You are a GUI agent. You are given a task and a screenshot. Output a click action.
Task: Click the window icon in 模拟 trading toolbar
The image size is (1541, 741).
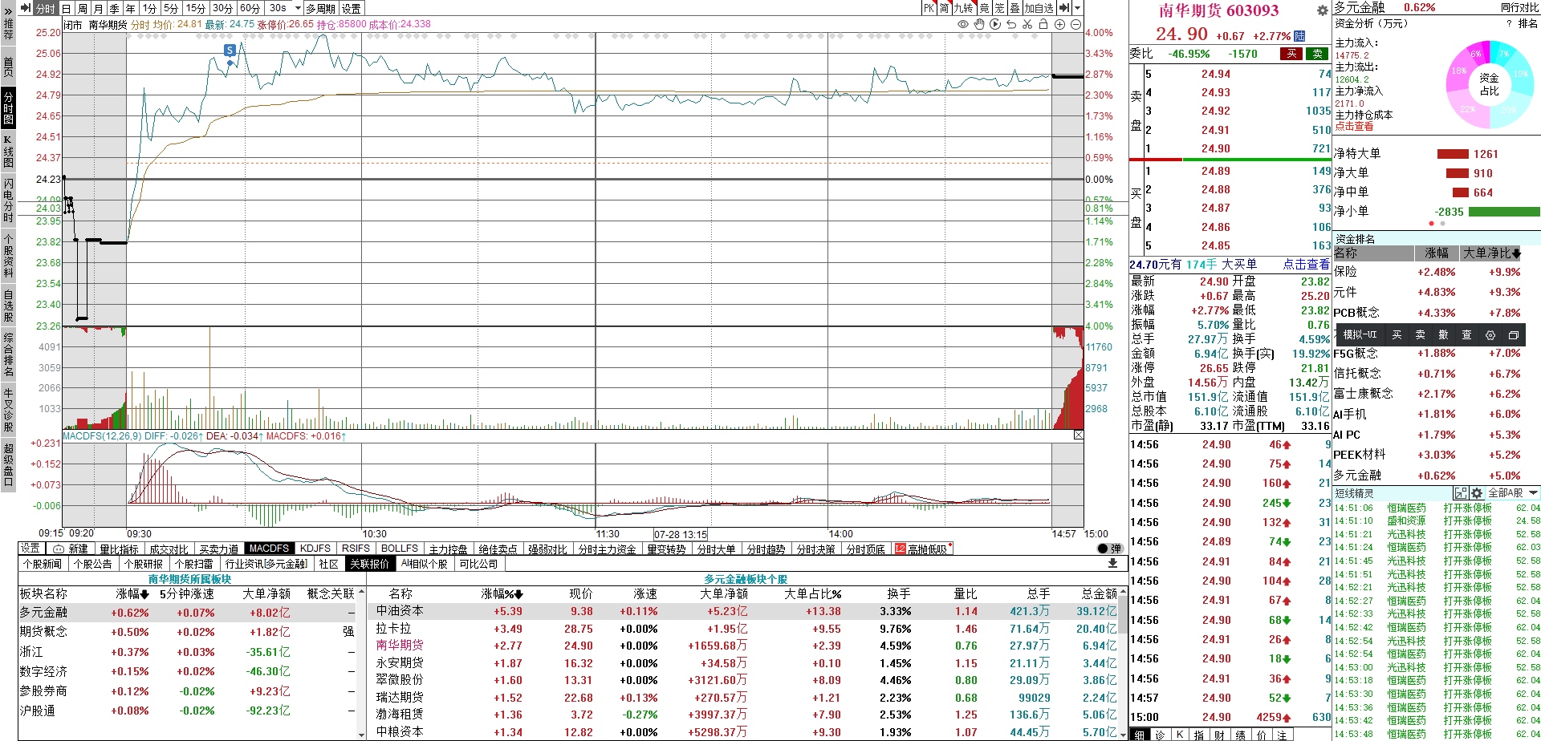(x=1514, y=335)
